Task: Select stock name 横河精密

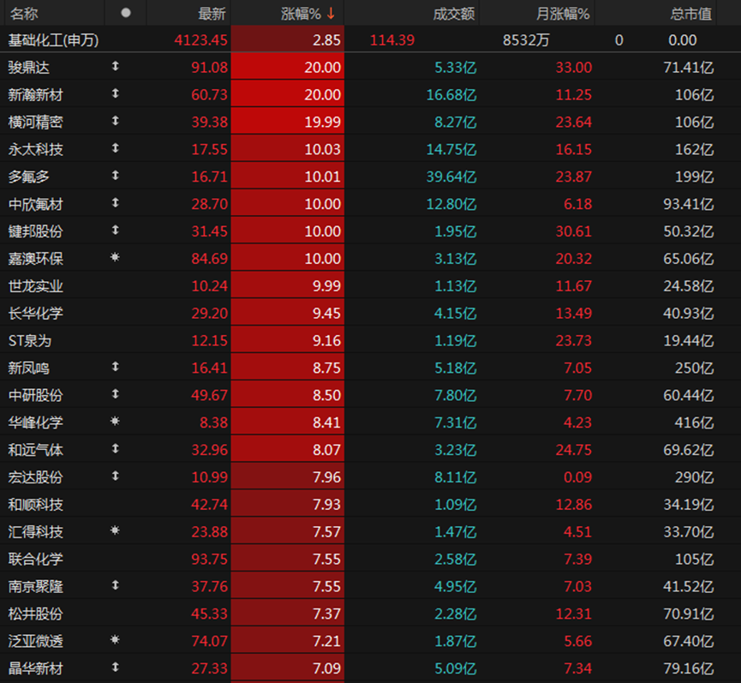Action: click(35, 123)
